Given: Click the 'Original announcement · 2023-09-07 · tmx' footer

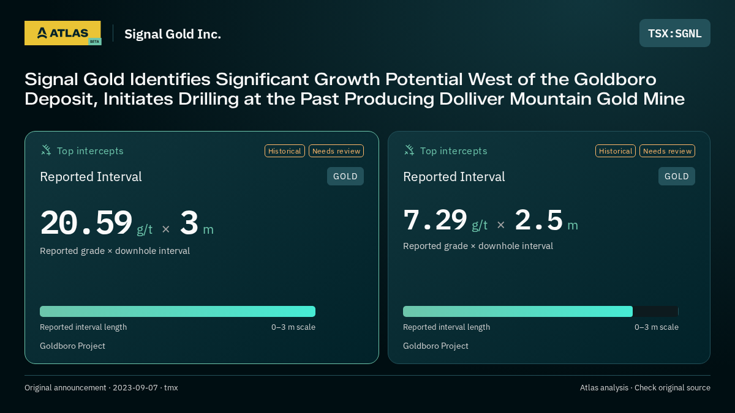Looking at the screenshot, I should point(101,387).
